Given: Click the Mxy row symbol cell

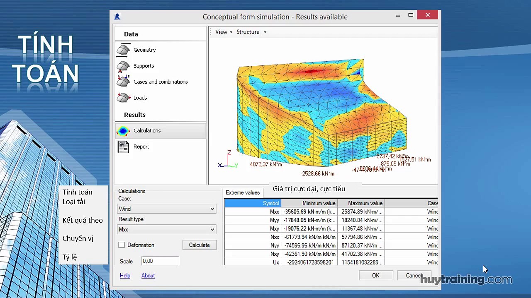Looking at the screenshot, I should coord(253,228).
